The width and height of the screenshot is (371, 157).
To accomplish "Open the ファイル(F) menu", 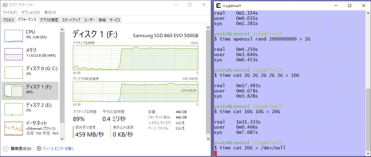I will point(10,12).
